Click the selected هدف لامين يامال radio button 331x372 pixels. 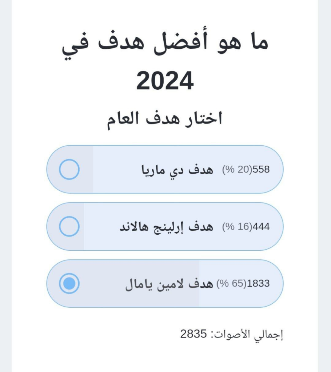pos(69,283)
